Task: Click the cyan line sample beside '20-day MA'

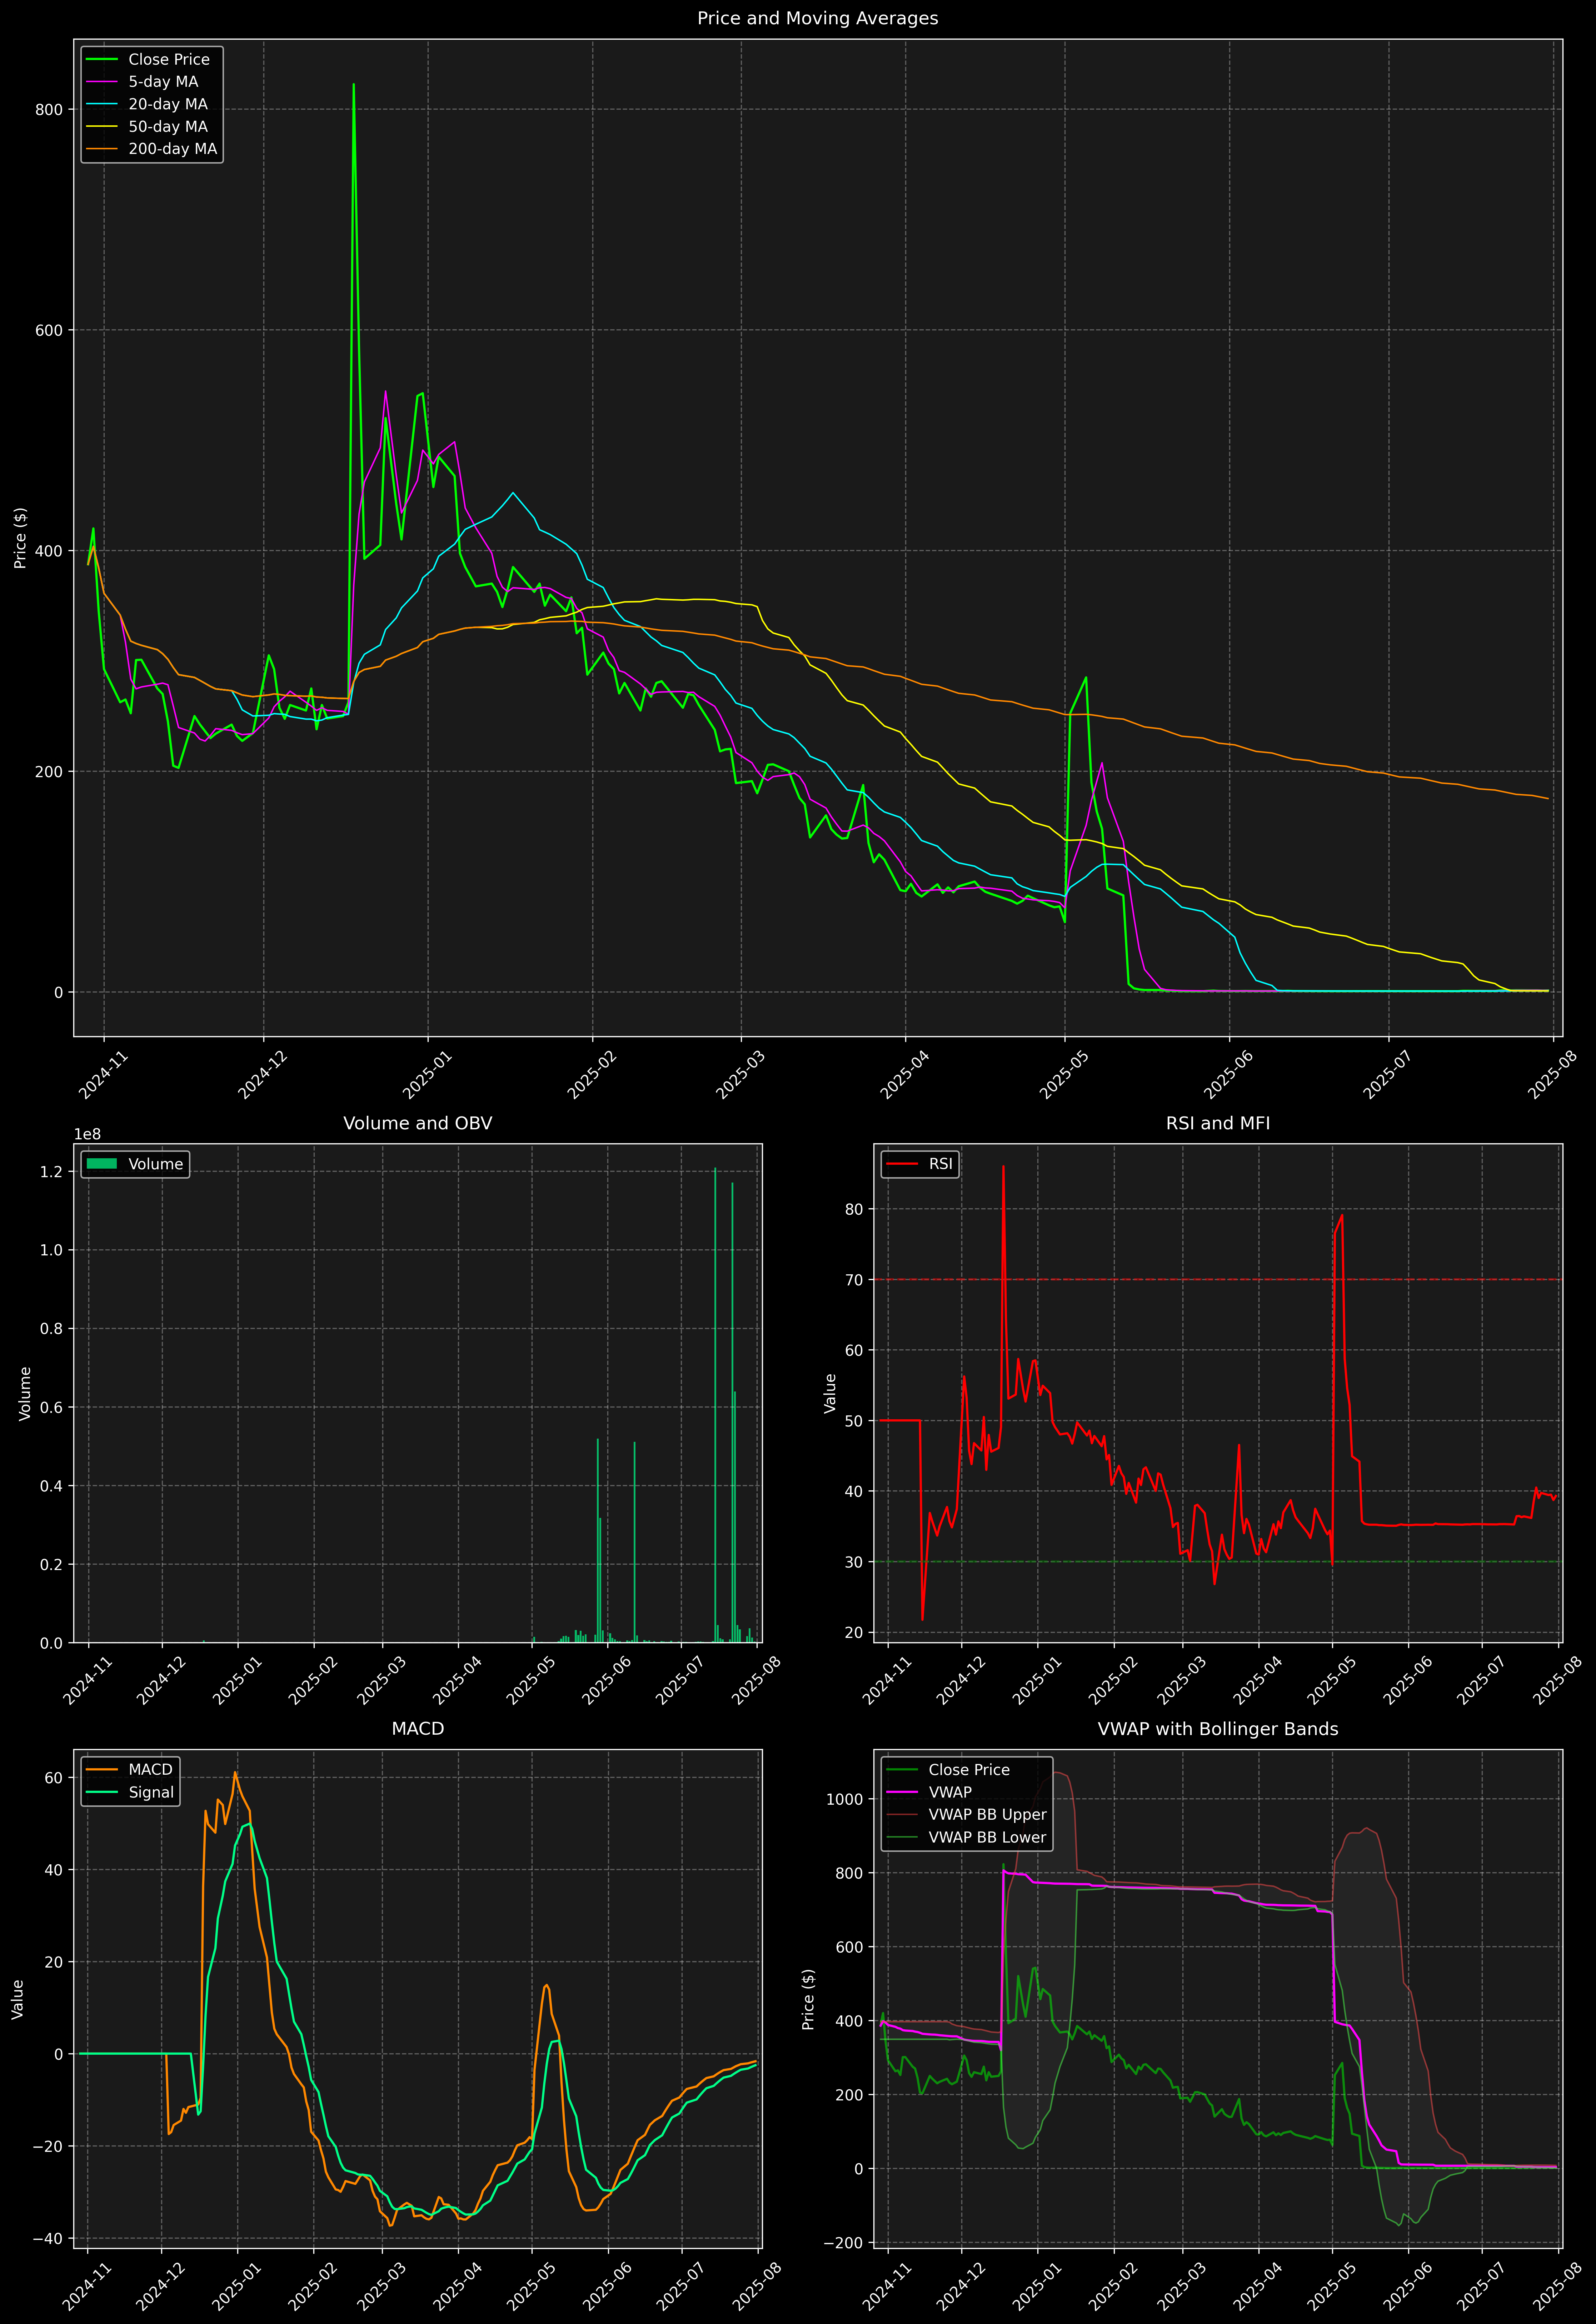Action: point(102,104)
